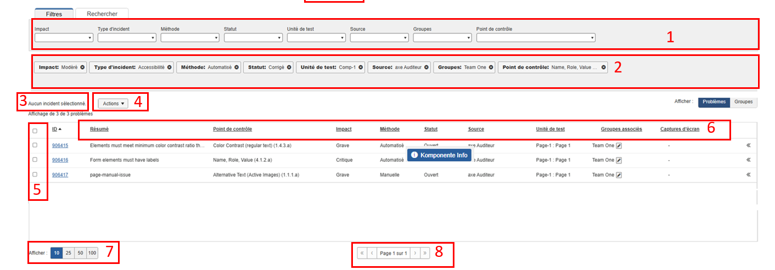Edit associated groups for issue 906415

tap(619, 146)
